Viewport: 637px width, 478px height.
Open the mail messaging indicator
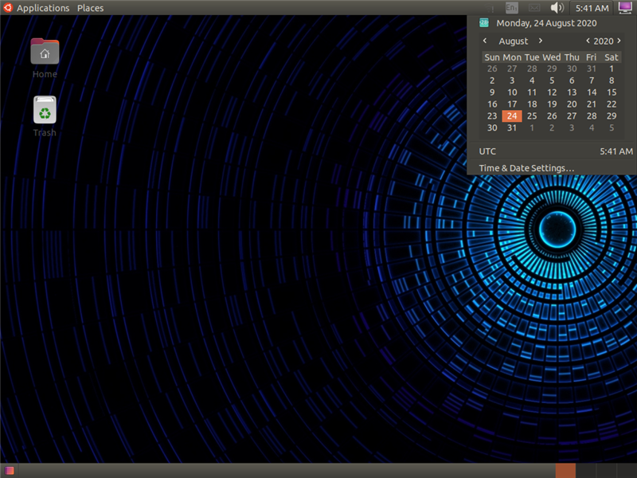pyautogui.click(x=533, y=8)
